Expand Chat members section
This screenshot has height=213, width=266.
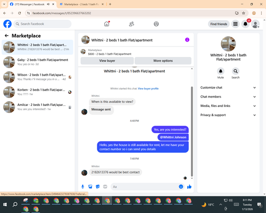point(228,97)
